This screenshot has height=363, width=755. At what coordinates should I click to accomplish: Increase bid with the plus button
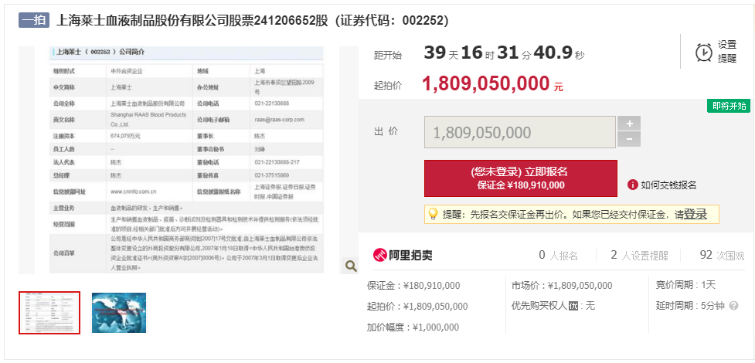(x=629, y=124)
